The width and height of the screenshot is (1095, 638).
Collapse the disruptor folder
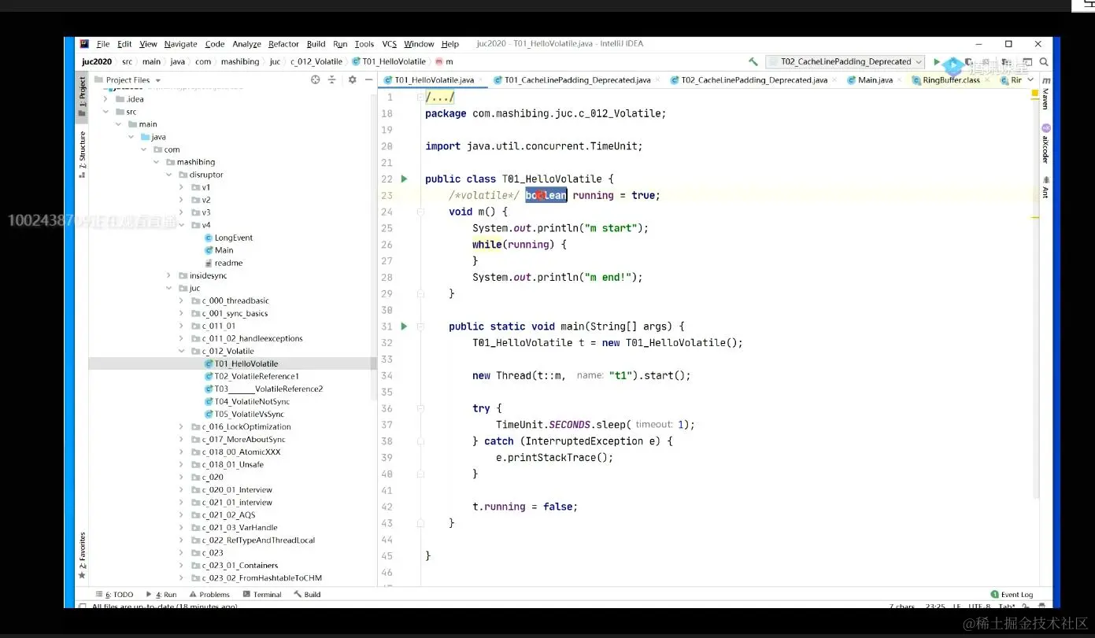tap(168, 175)
